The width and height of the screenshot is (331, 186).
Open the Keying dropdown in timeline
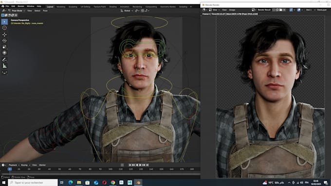(x=25, y=165)
